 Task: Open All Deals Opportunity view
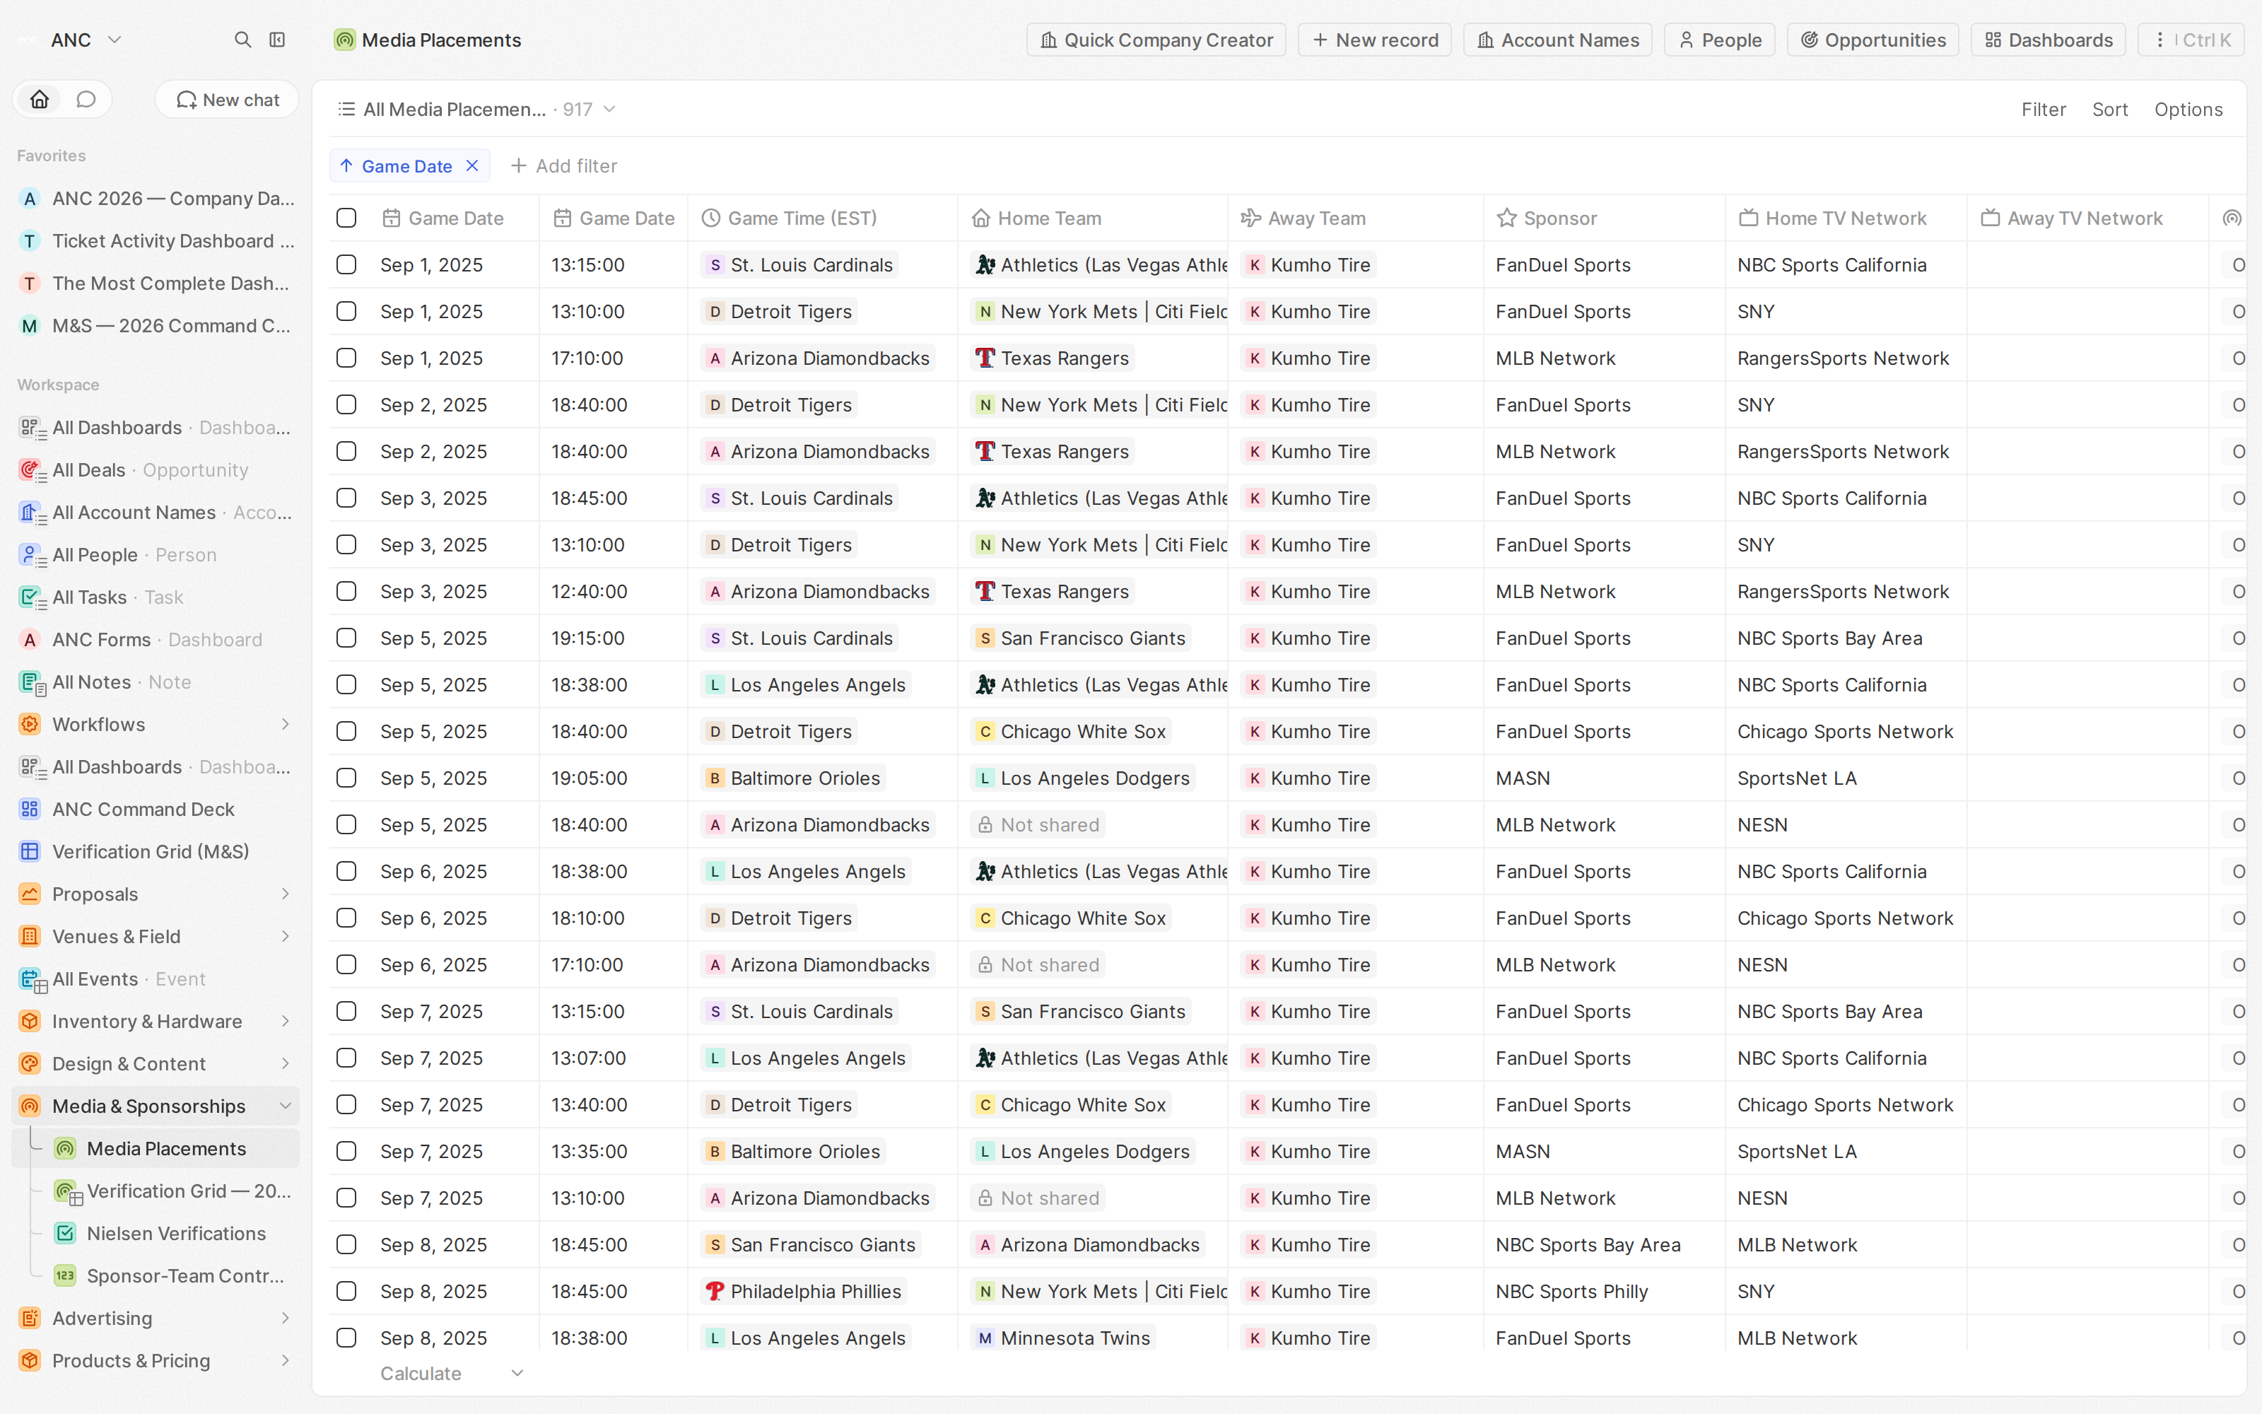(x=156, y=469)
